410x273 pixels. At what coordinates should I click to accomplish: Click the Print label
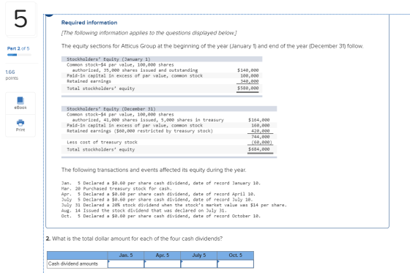20,130
